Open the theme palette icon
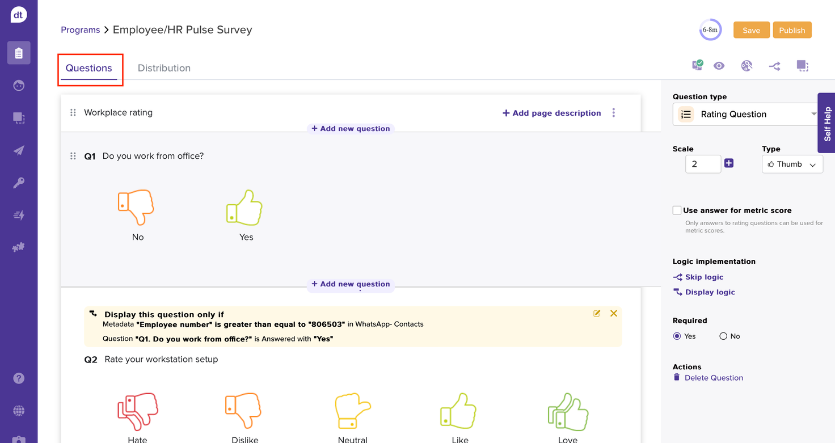 coord(747,66)
